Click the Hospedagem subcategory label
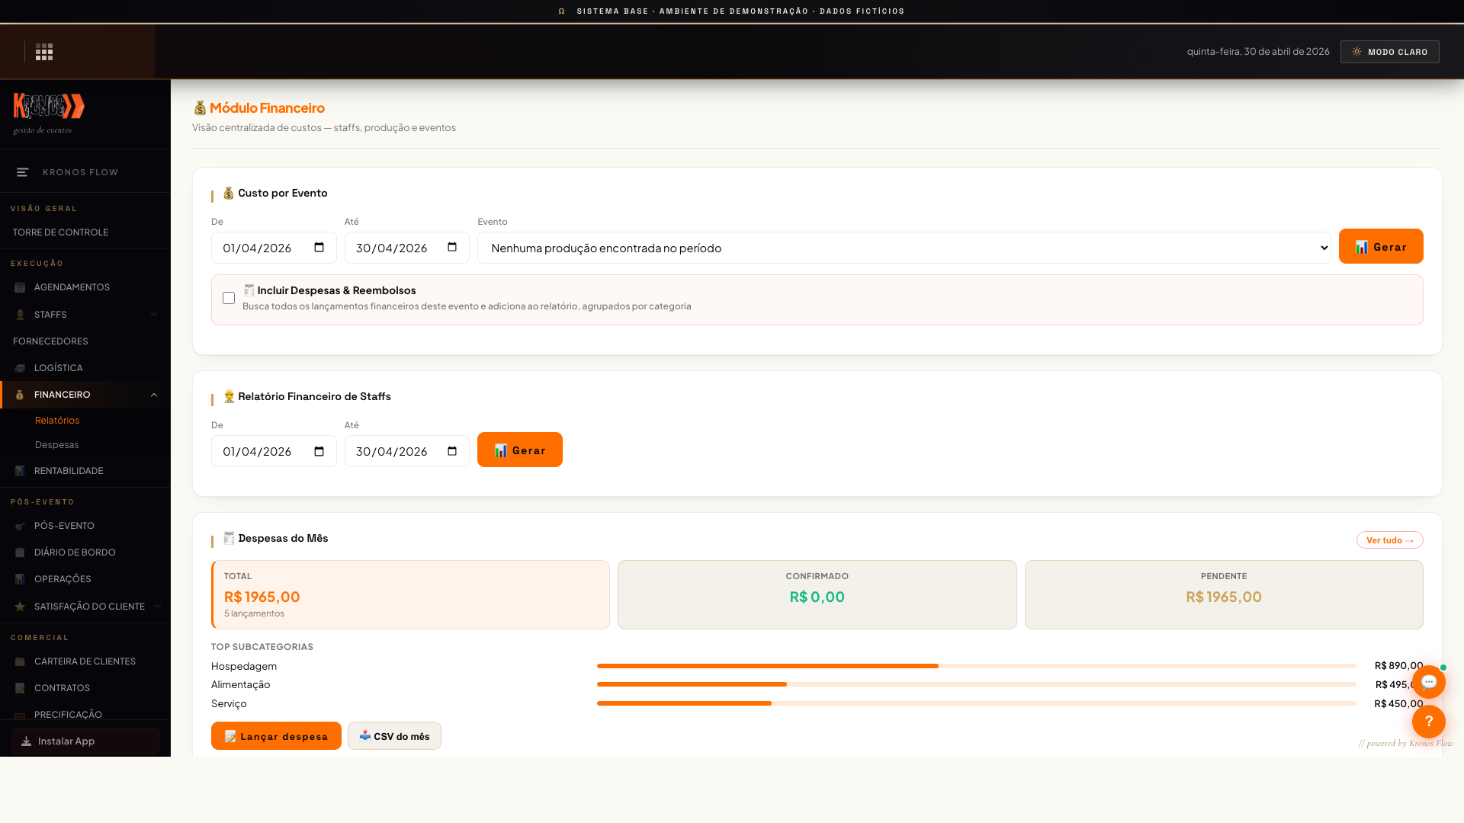The image size is (1464, 823). (244, 666)
